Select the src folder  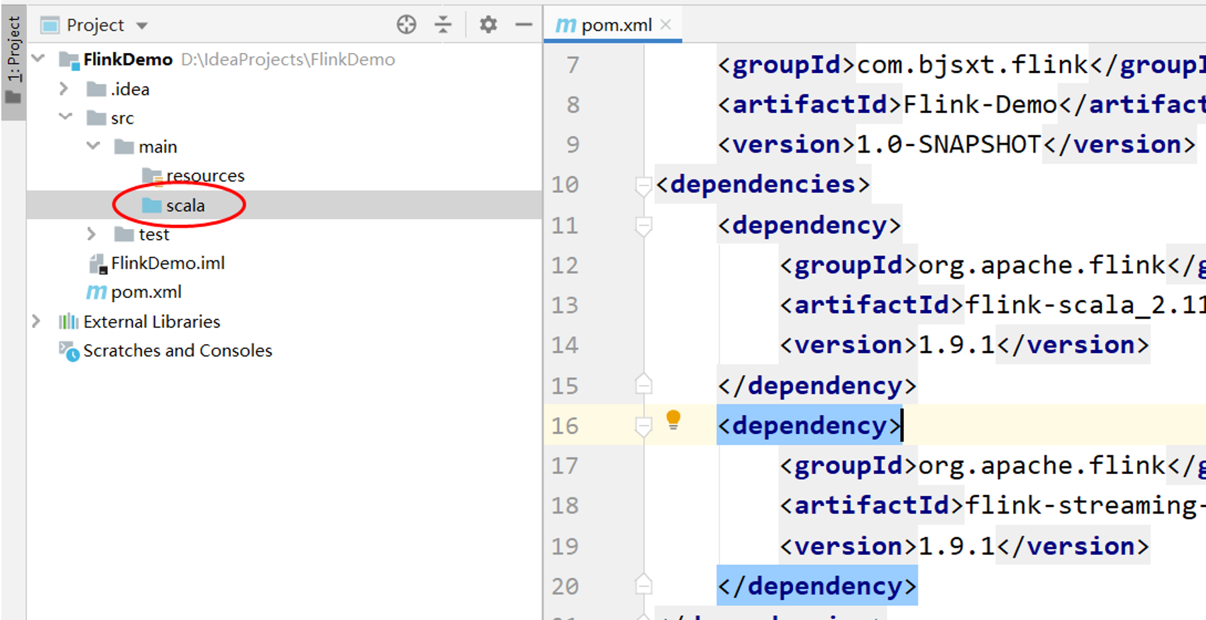point(123,119)
